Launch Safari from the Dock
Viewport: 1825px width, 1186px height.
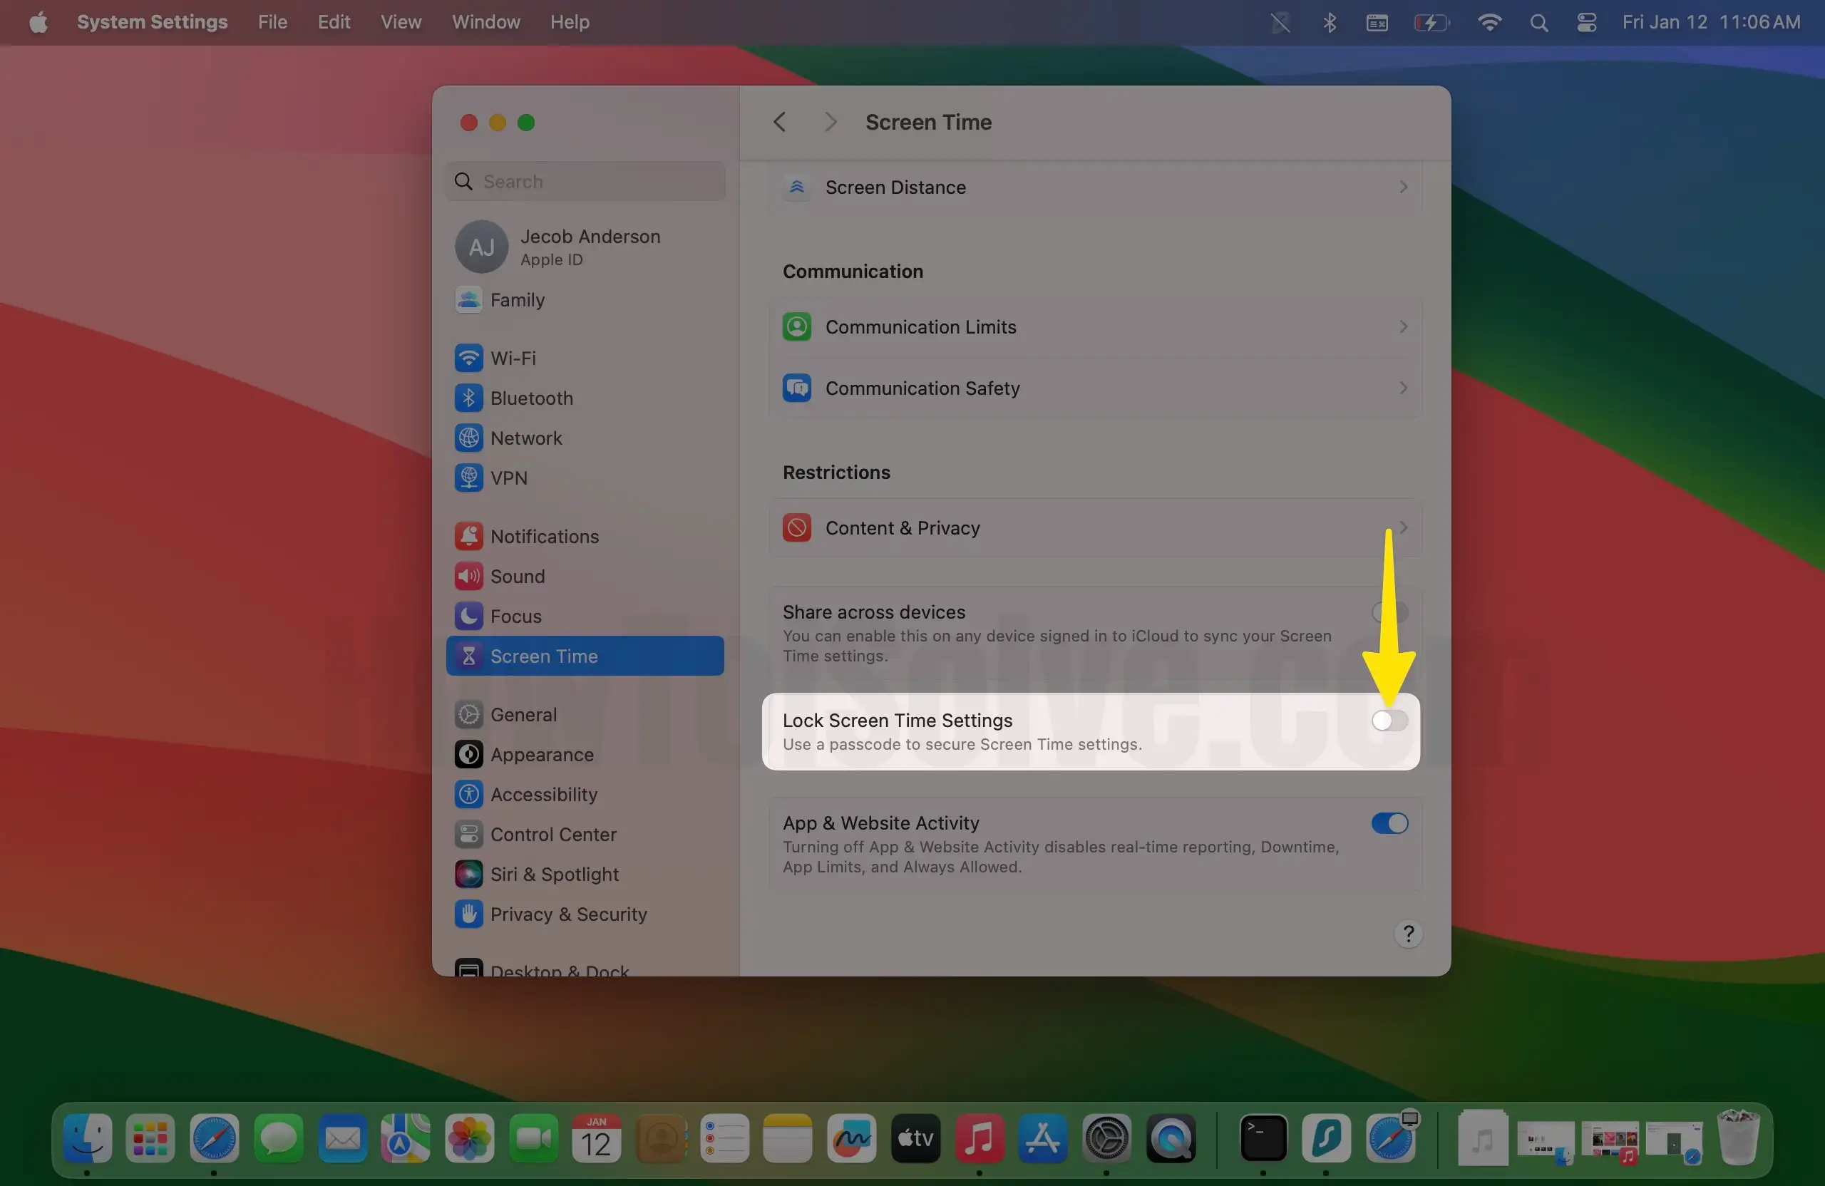click(214, 1139)
